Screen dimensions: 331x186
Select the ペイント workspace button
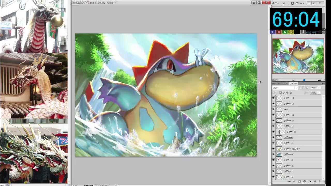pos(275,3)
